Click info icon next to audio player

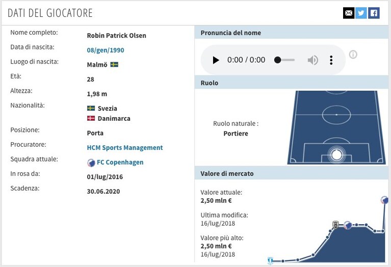(353, 55)
